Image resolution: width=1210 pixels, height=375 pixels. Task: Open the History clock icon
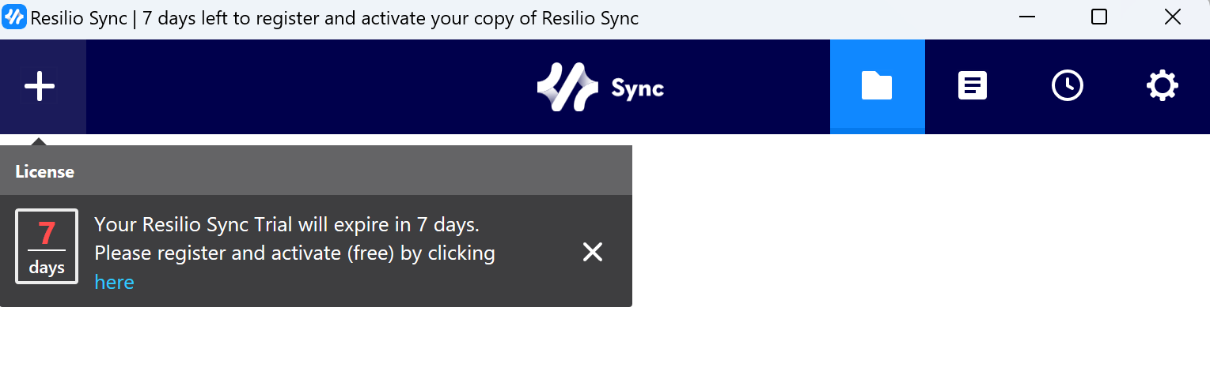[1068, 85]
